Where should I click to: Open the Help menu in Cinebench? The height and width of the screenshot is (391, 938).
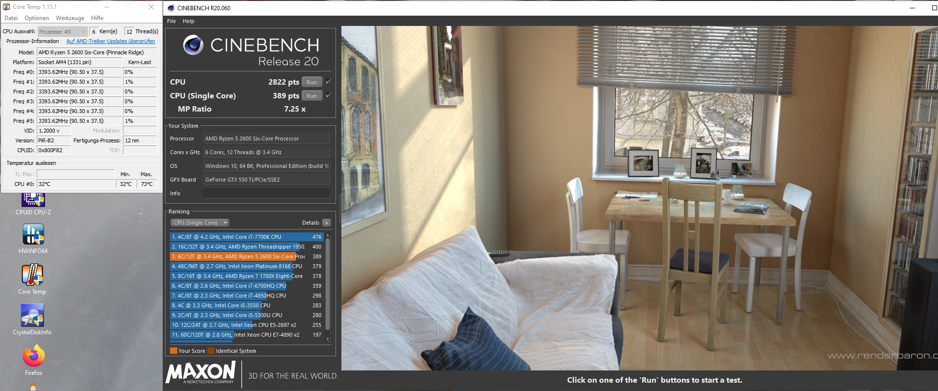189,21
